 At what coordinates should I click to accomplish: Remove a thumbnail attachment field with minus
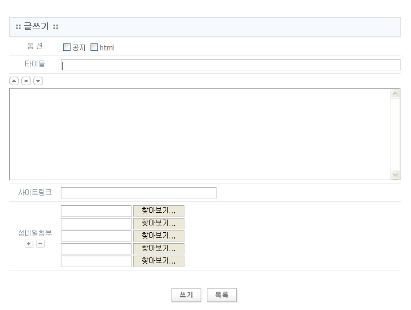(x=40, y=244)
